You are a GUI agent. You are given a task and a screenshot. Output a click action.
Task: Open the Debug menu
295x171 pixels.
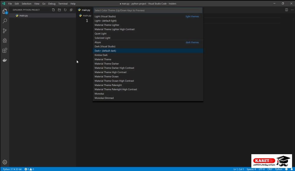pos(52,4)
